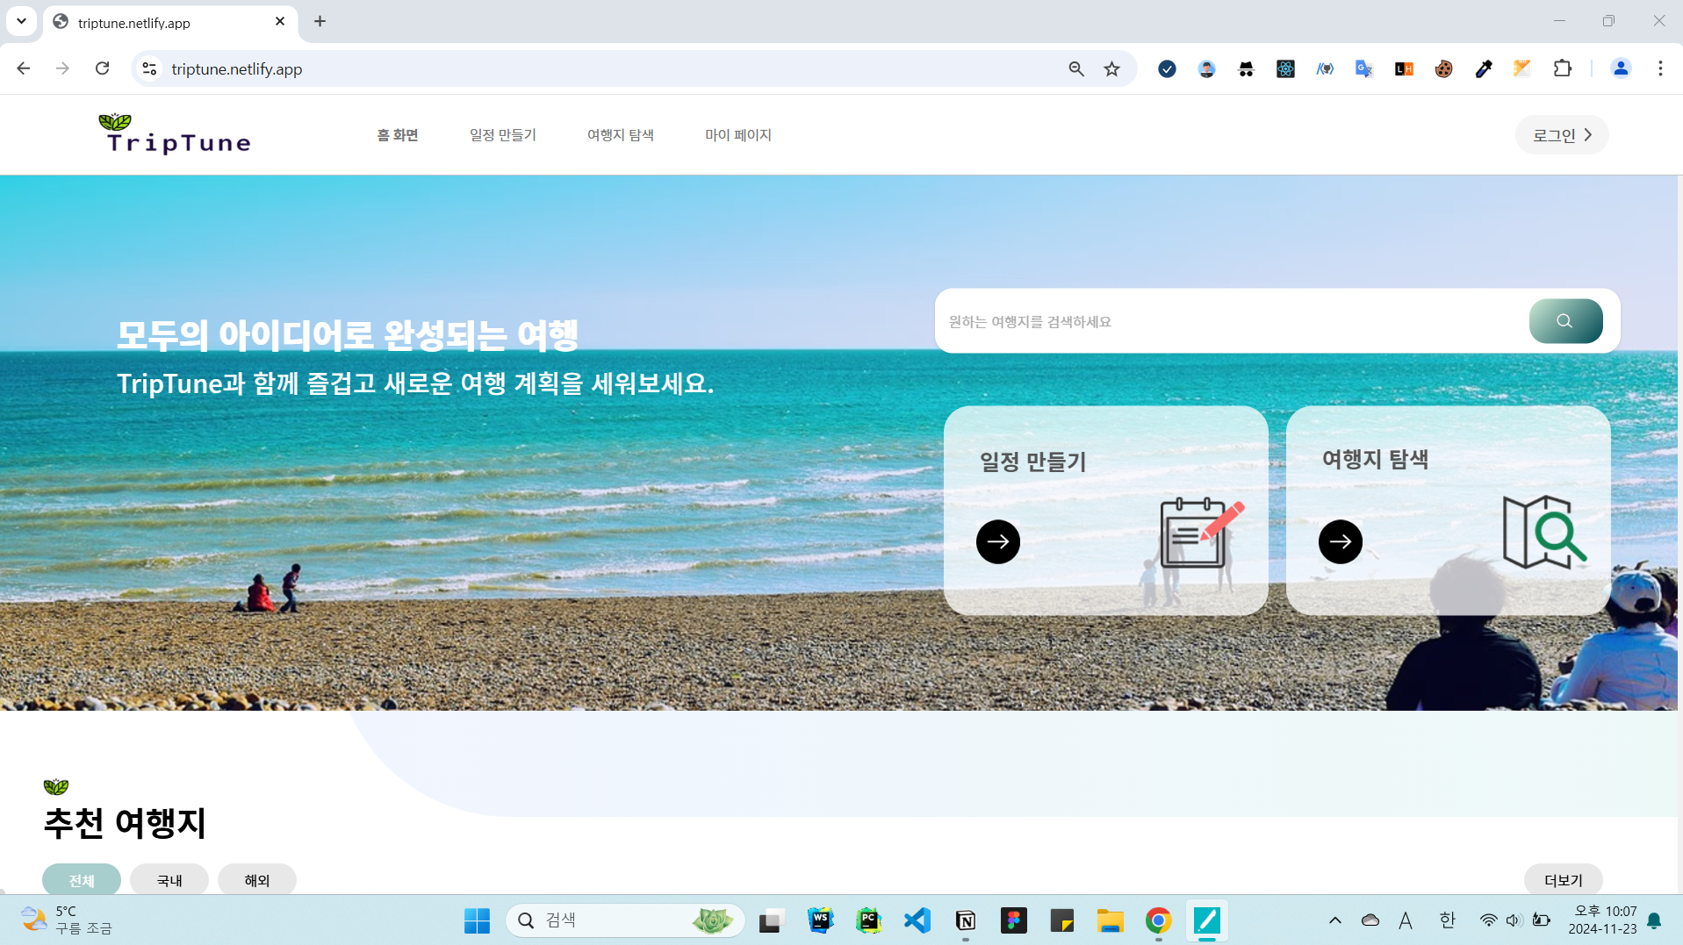Open the Chrome three-dot menu
Image resolution: width=1683 pixels, height=945 pixels.
point(1659,68)
